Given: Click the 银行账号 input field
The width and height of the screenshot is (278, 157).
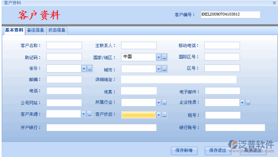Looking at the screenshot, I should tap(235, 127).
